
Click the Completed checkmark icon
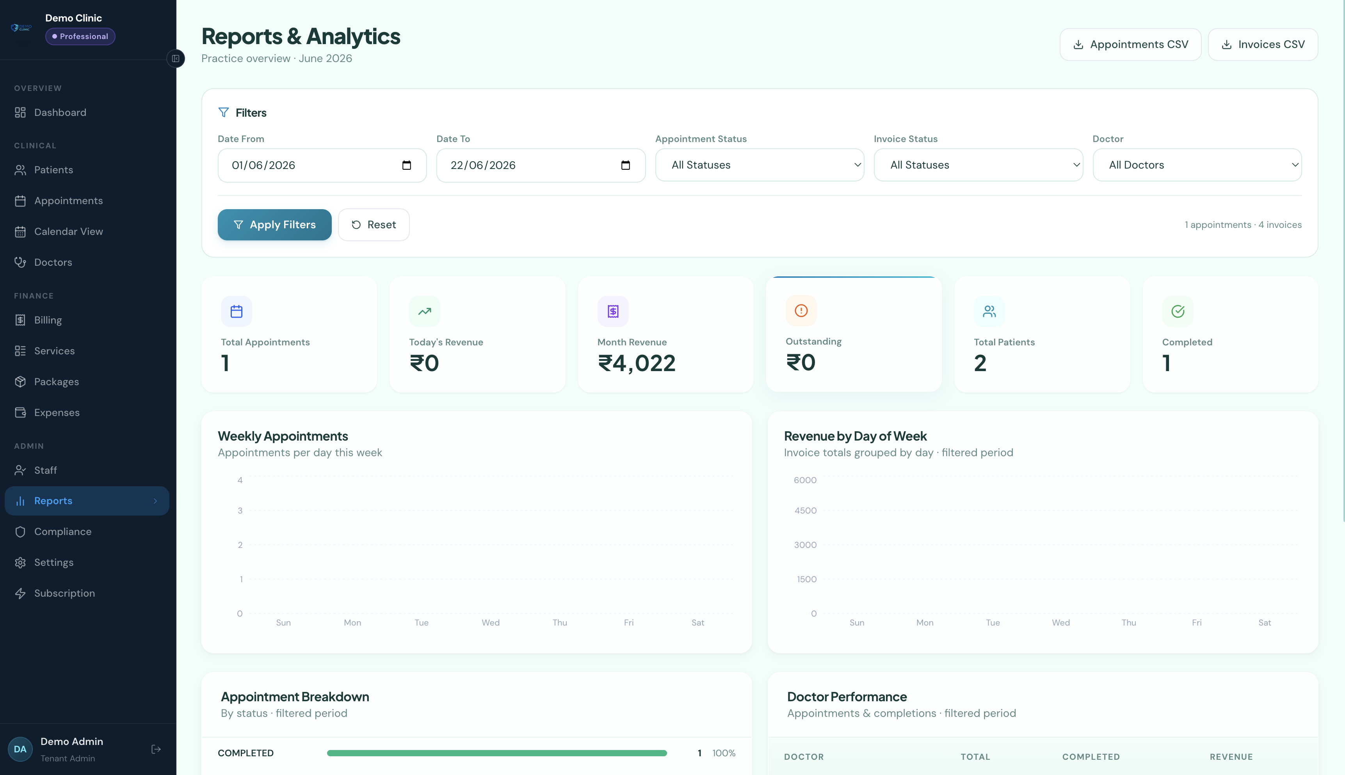(1177, 311)
